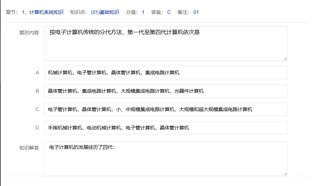Viewport: 313px width, 186px height.
Task: Click the 题目内容 field label
Action: [x=29, y=33]
